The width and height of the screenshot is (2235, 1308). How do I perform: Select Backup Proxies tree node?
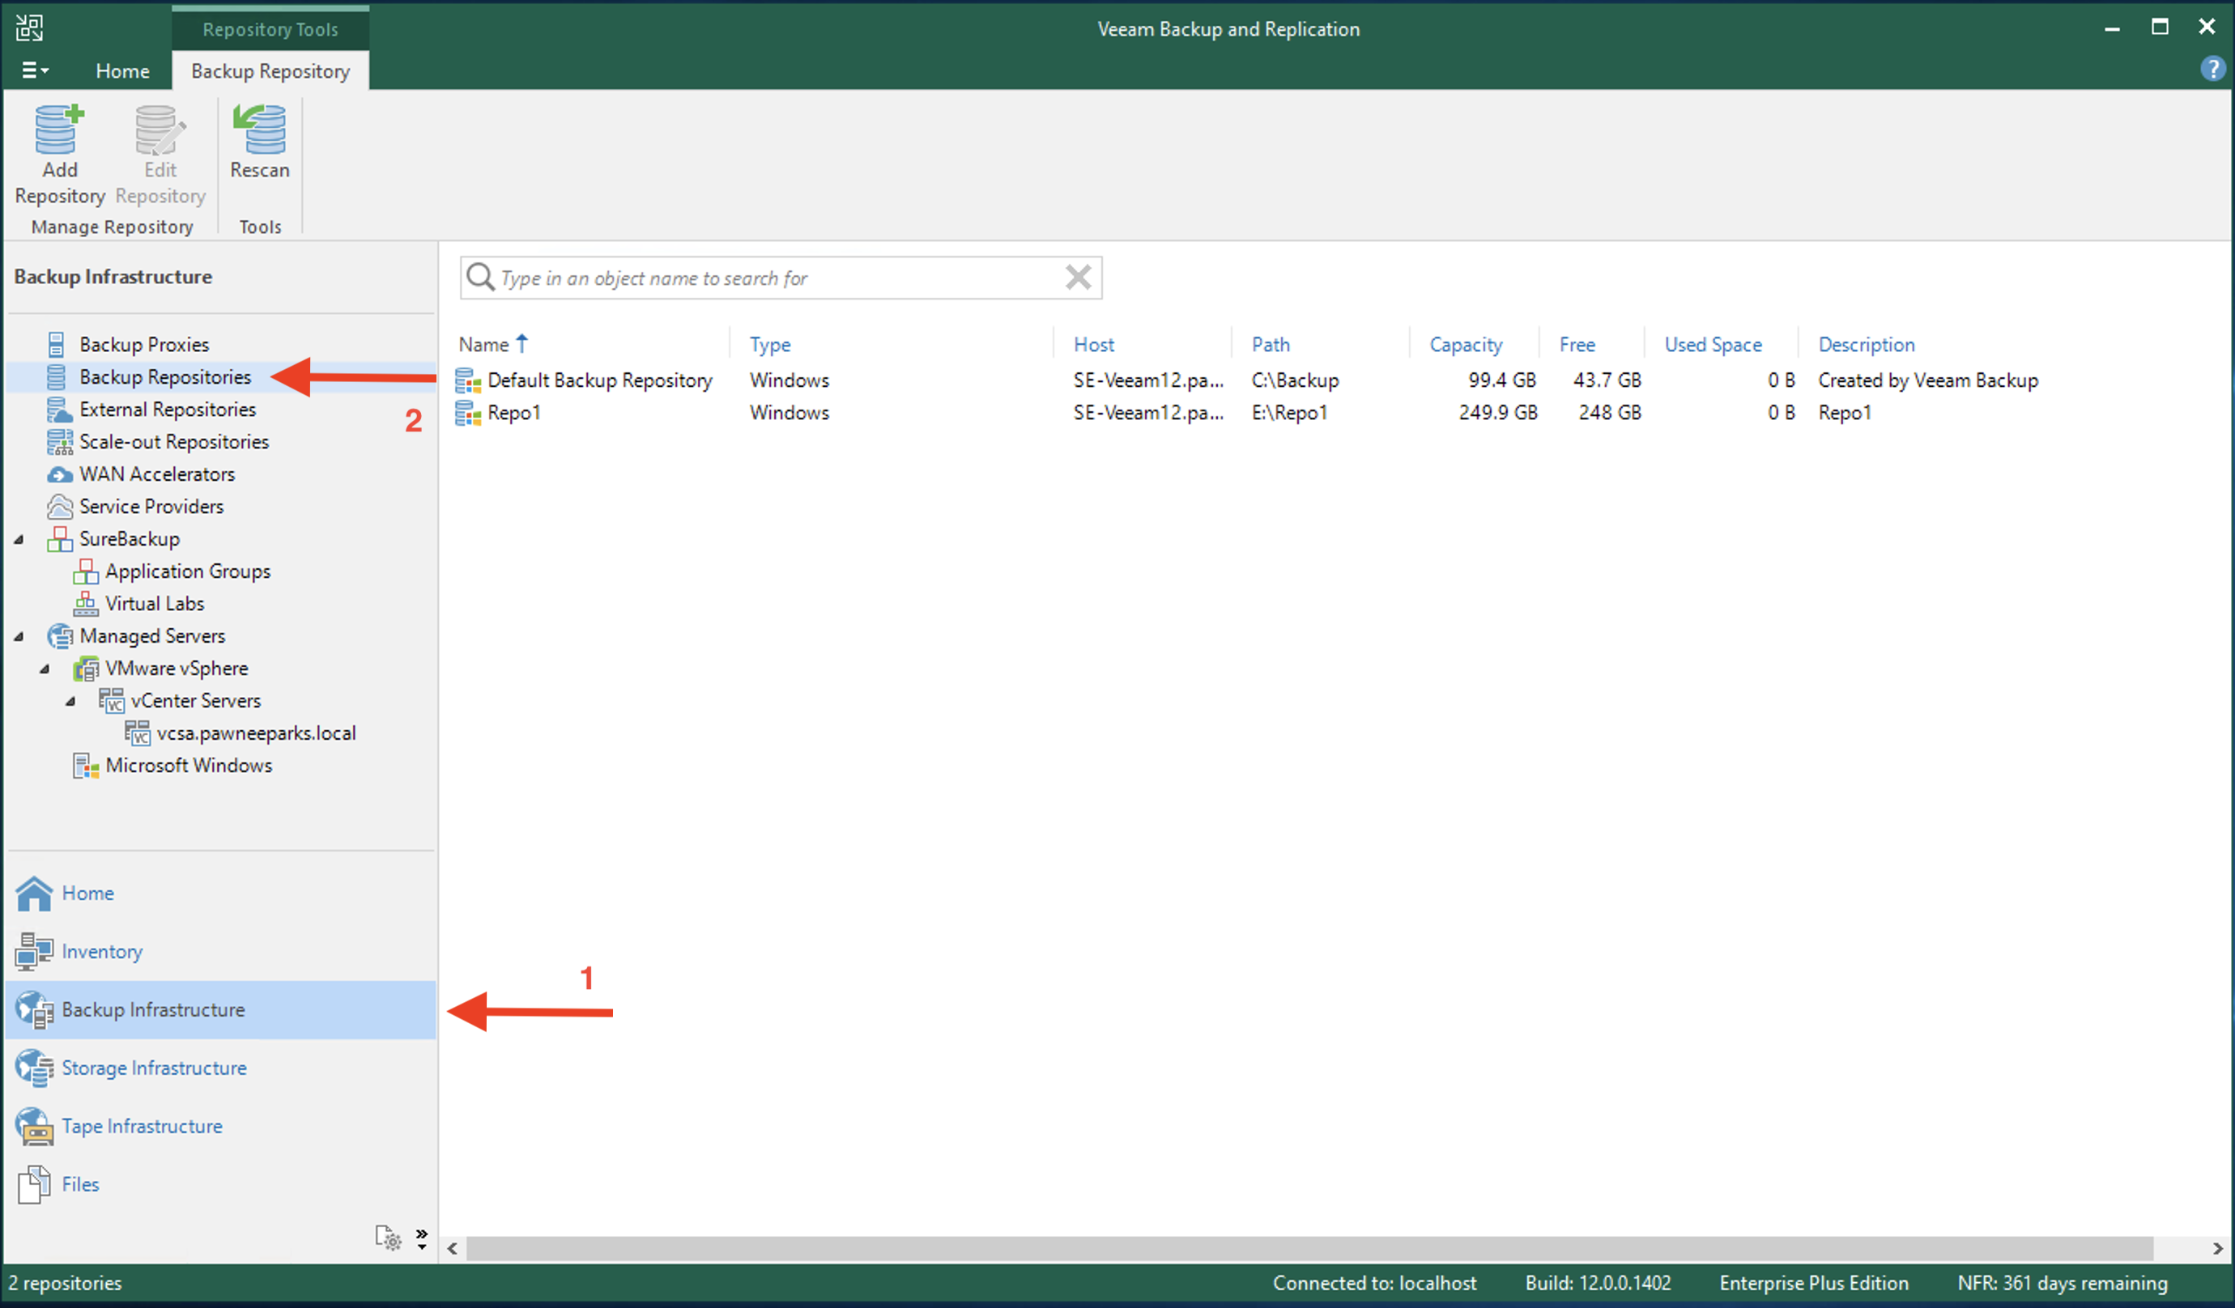coord(143,344)
